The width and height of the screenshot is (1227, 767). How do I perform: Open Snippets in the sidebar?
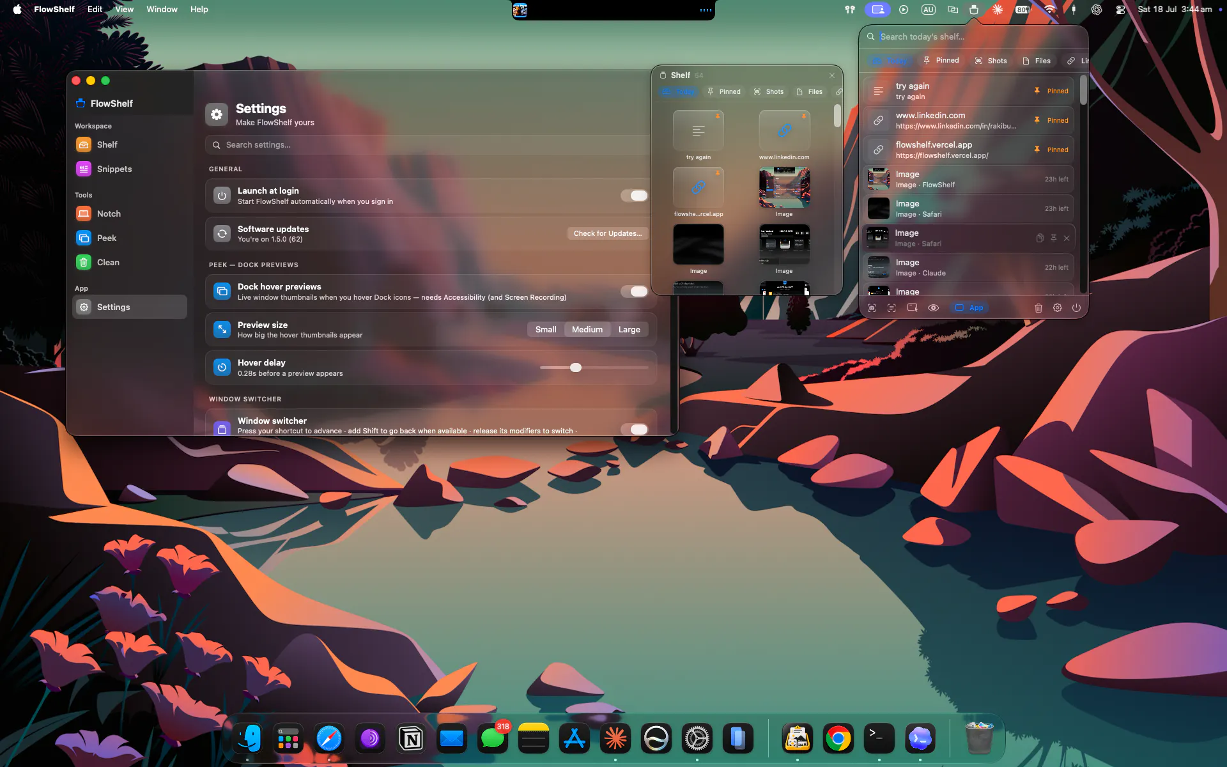click(130, 169)
